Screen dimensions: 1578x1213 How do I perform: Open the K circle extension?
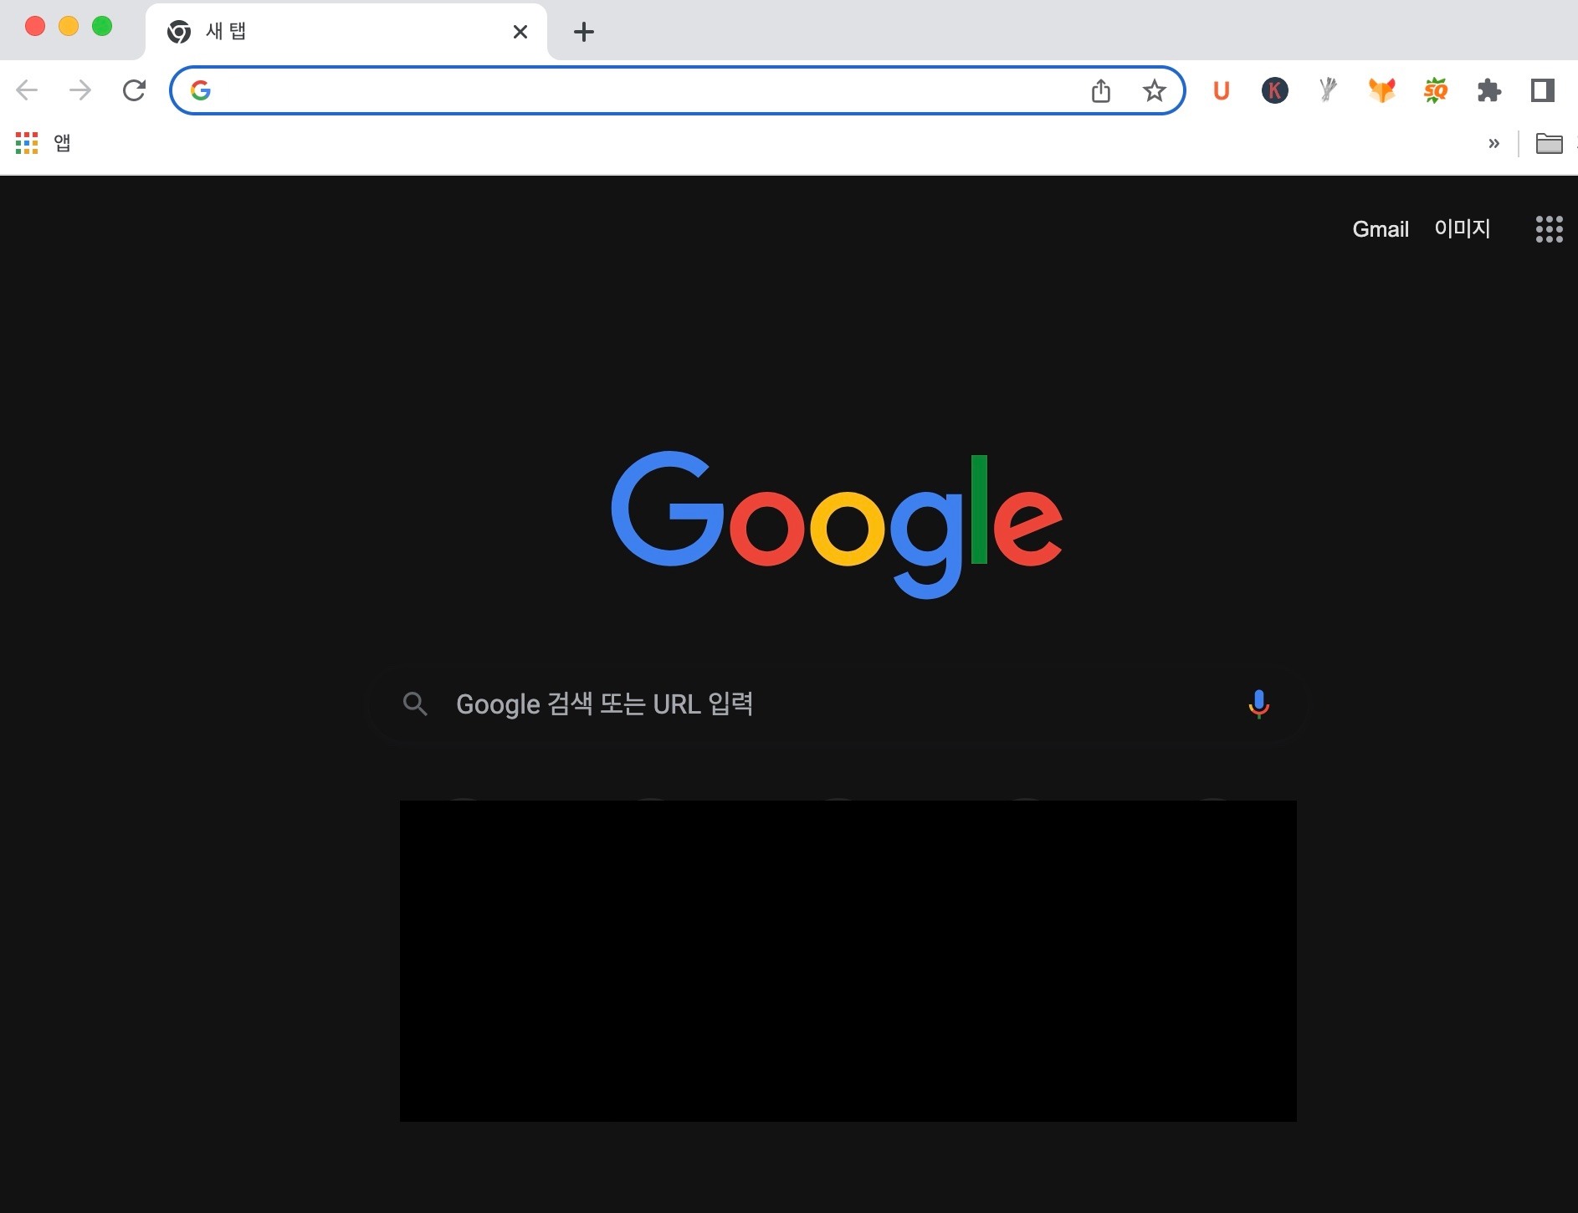(x=1275, y=90)
